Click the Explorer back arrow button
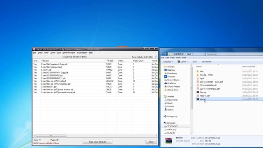Screen dimensions: 263x148 (162, 54)
